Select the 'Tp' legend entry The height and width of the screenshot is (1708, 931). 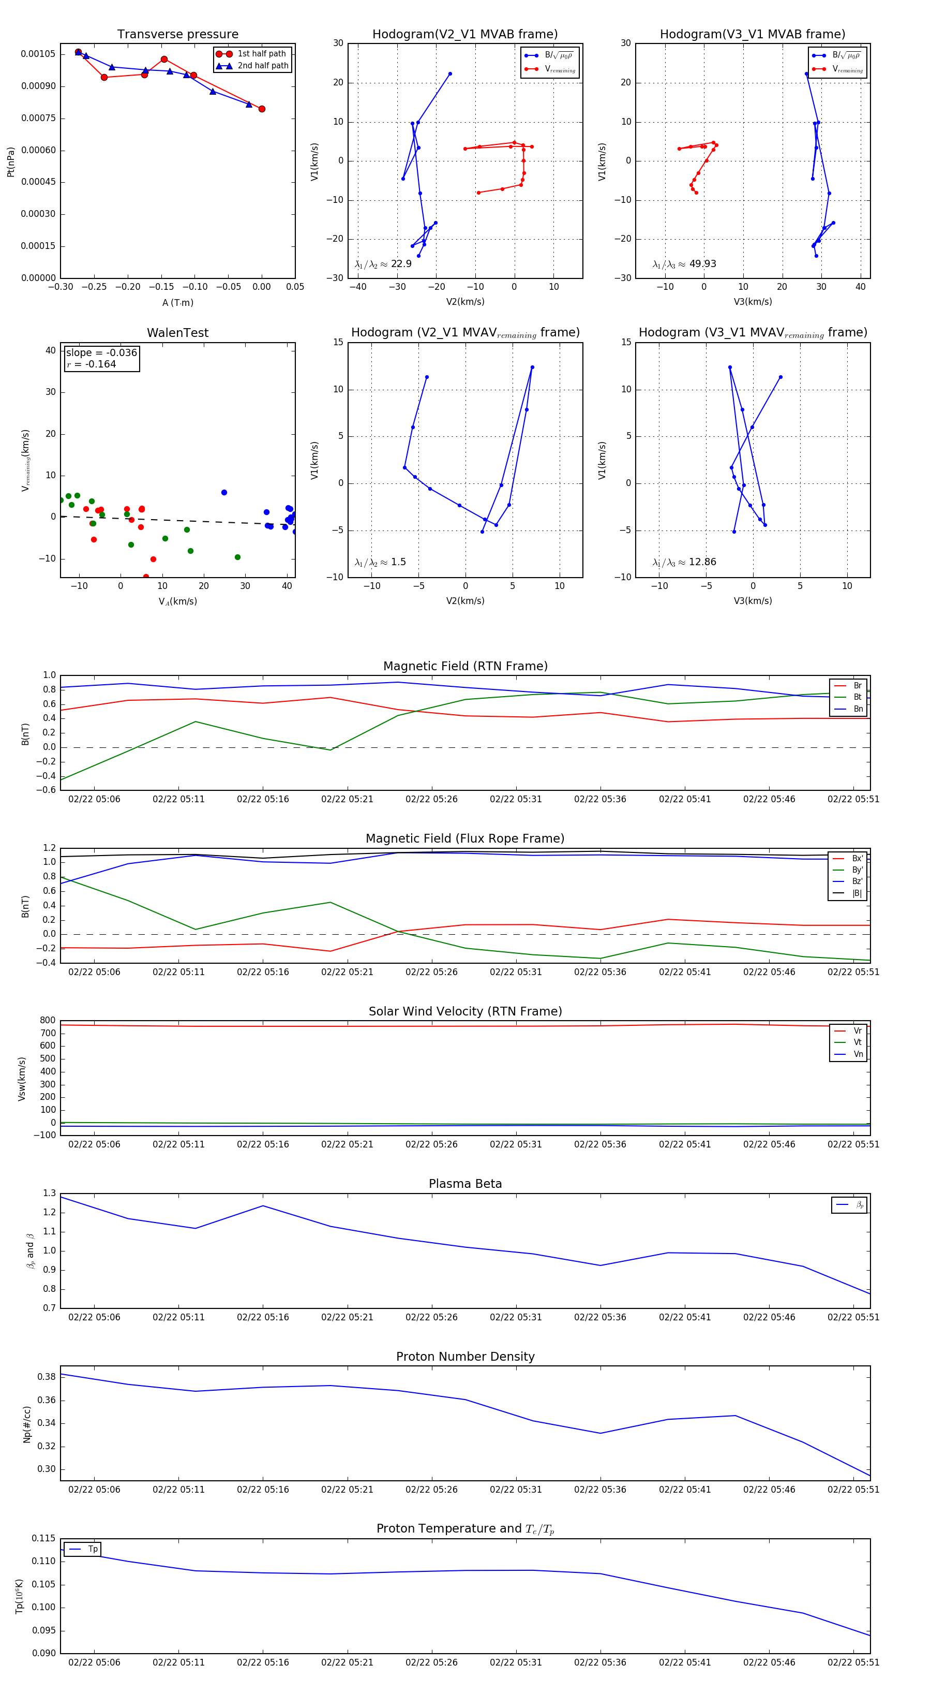(83, 1549)
